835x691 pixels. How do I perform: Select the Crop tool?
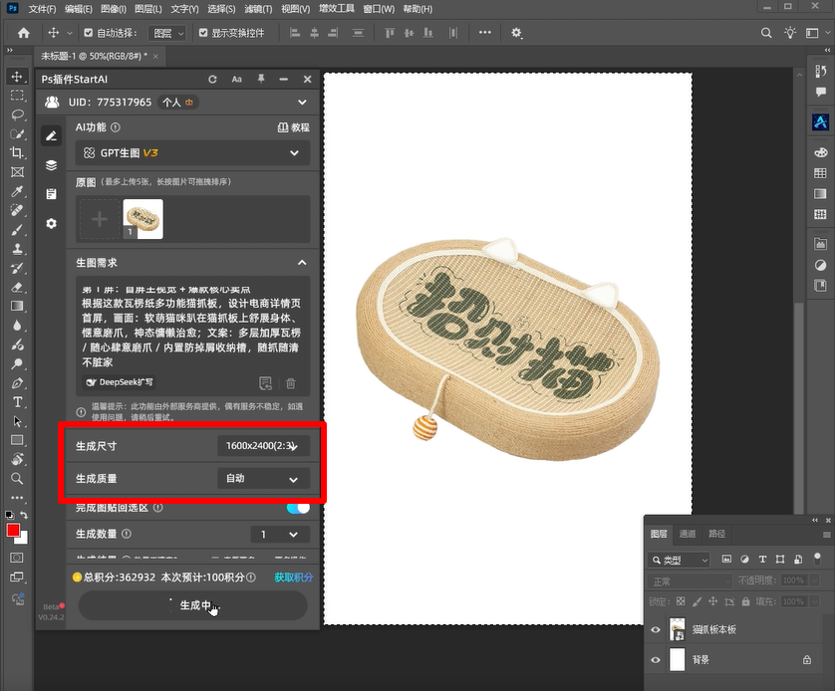pos(17,153)
